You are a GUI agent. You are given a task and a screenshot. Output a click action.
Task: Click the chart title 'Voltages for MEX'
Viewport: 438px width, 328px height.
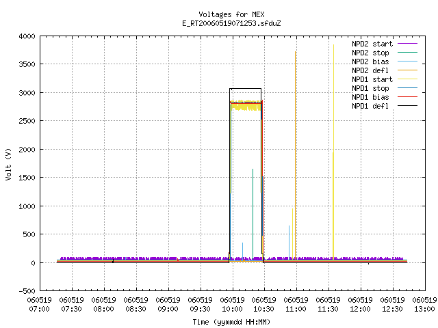(231, 14)
